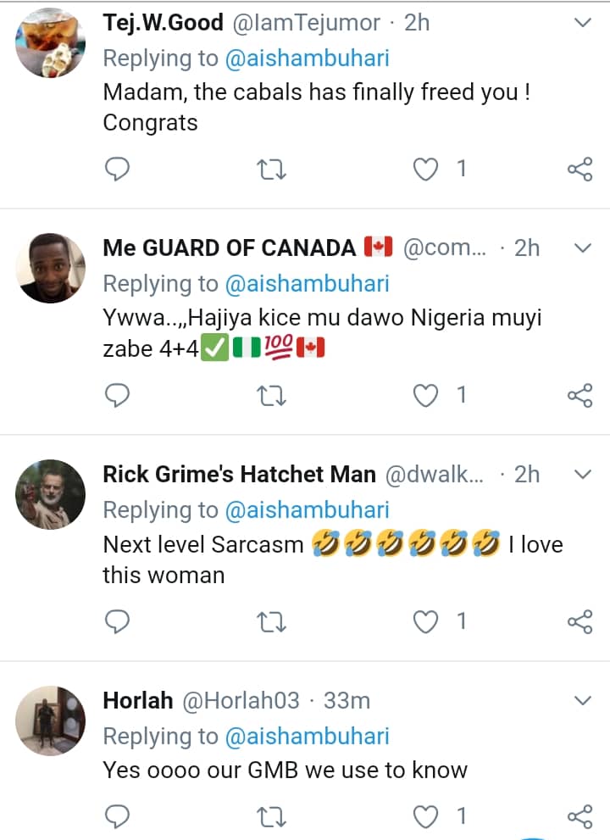Viewport: 610px width, 840px height.
Task: Open options chevron on Tej.W.Good's tweet
Action: pyautogui.click(x=582, y=23)
